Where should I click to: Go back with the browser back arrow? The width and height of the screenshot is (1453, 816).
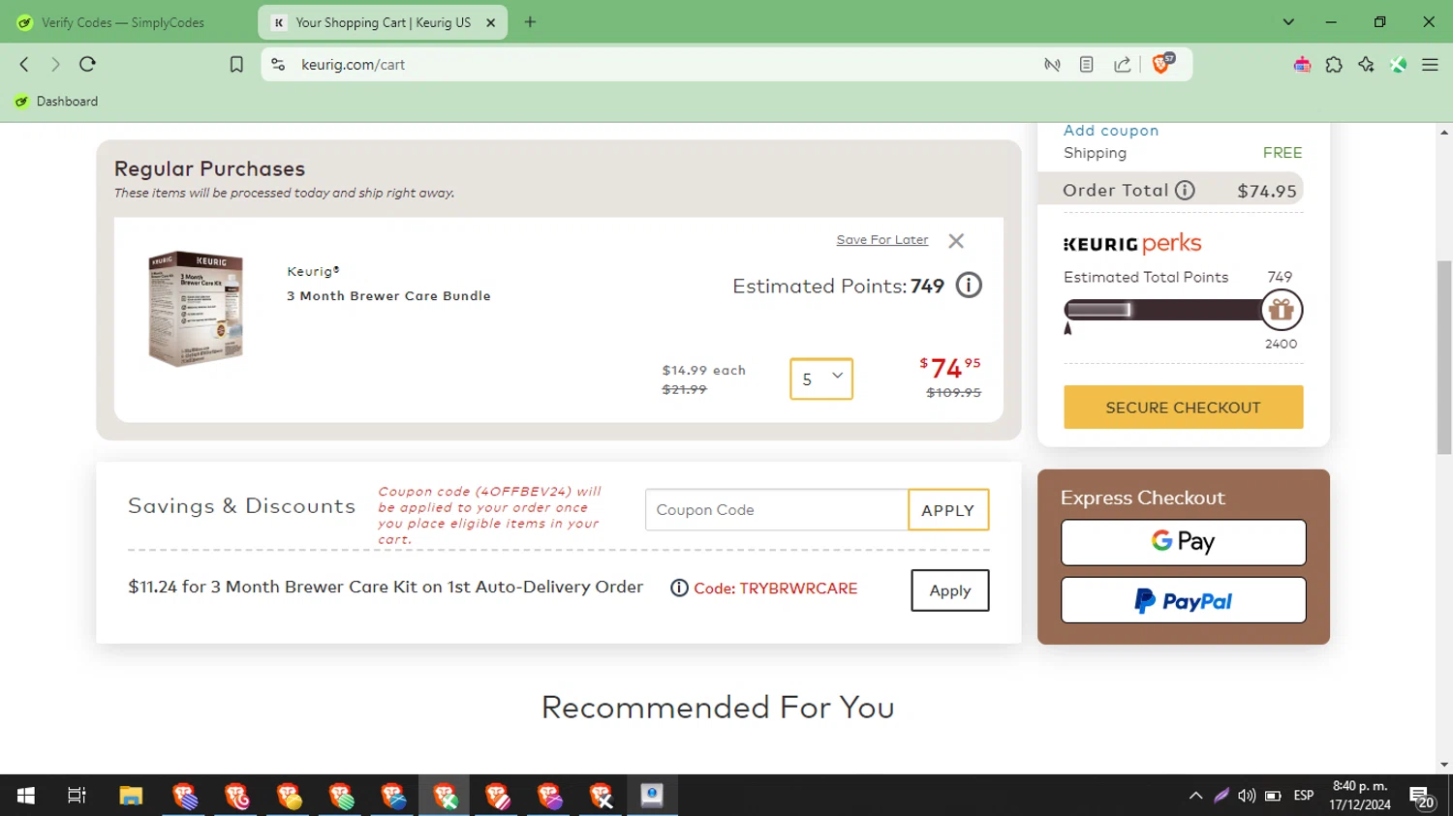click(24, 64)
